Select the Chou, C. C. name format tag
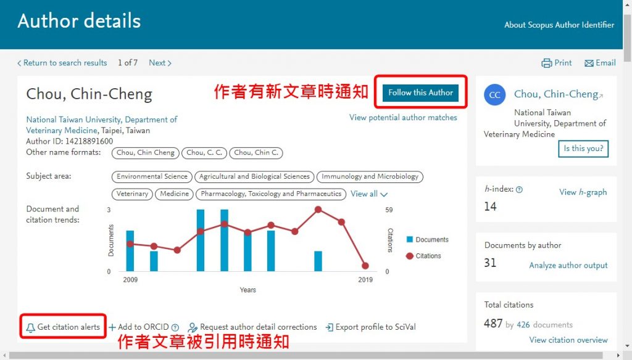Viewport: 632px width, 360px height. [204, 153]
